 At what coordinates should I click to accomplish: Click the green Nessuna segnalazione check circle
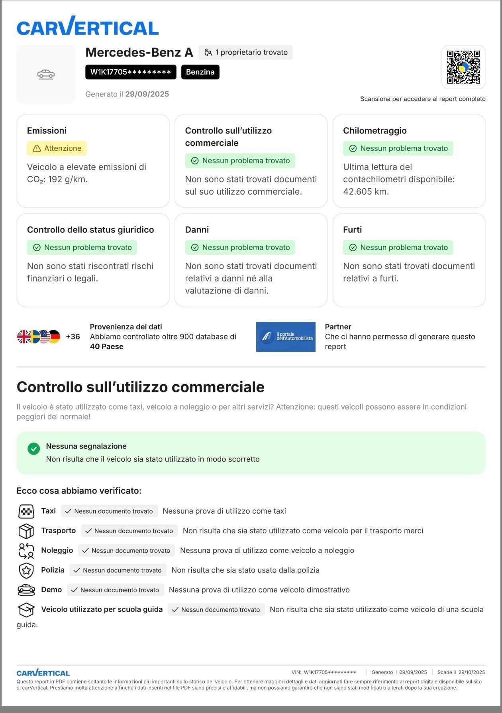click(x=33, y=449)
